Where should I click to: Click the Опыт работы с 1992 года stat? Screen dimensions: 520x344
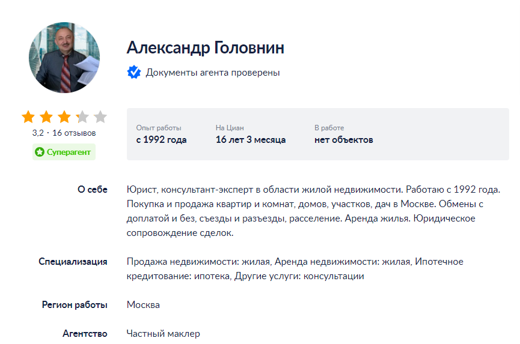click(162, 134)
